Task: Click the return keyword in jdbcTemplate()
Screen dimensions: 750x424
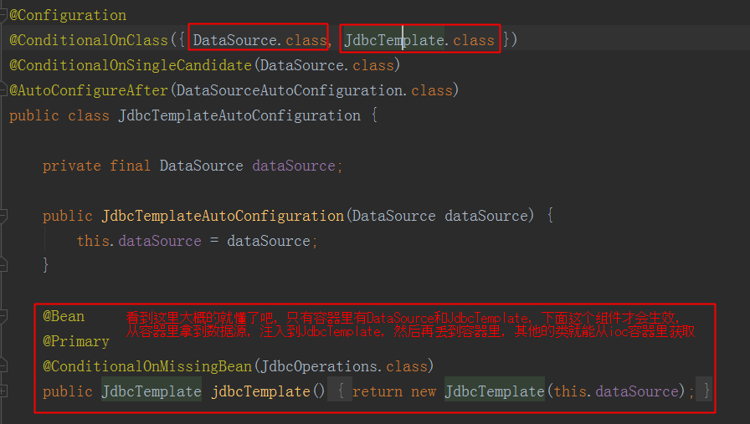Action: 378,391
